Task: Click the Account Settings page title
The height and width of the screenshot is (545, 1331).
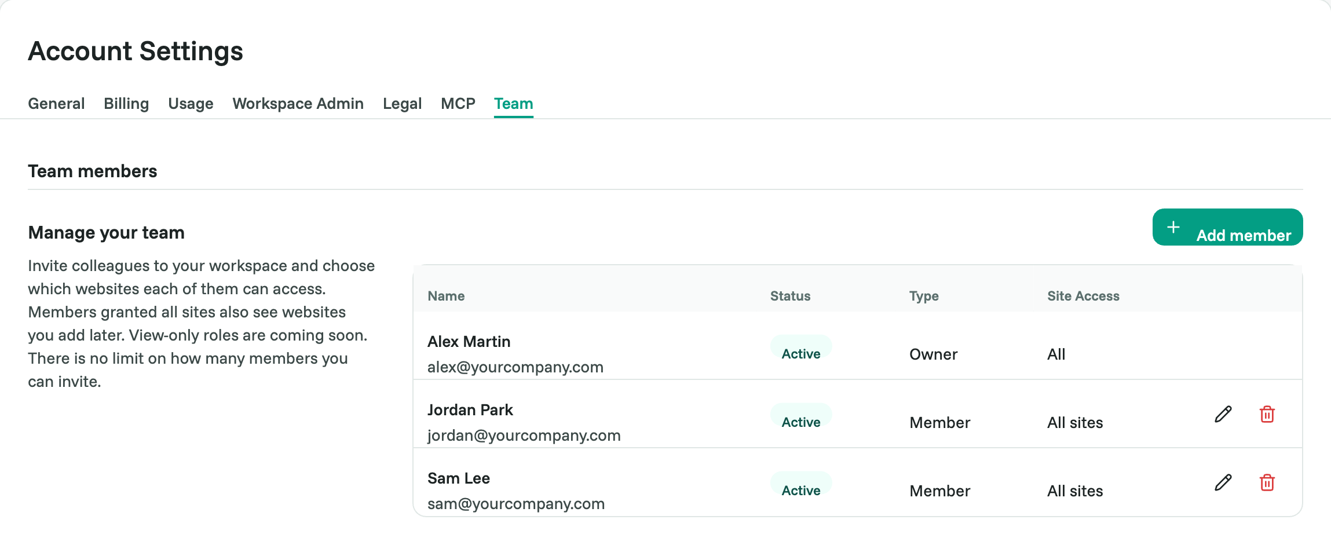Action: [x=136, y=52]
